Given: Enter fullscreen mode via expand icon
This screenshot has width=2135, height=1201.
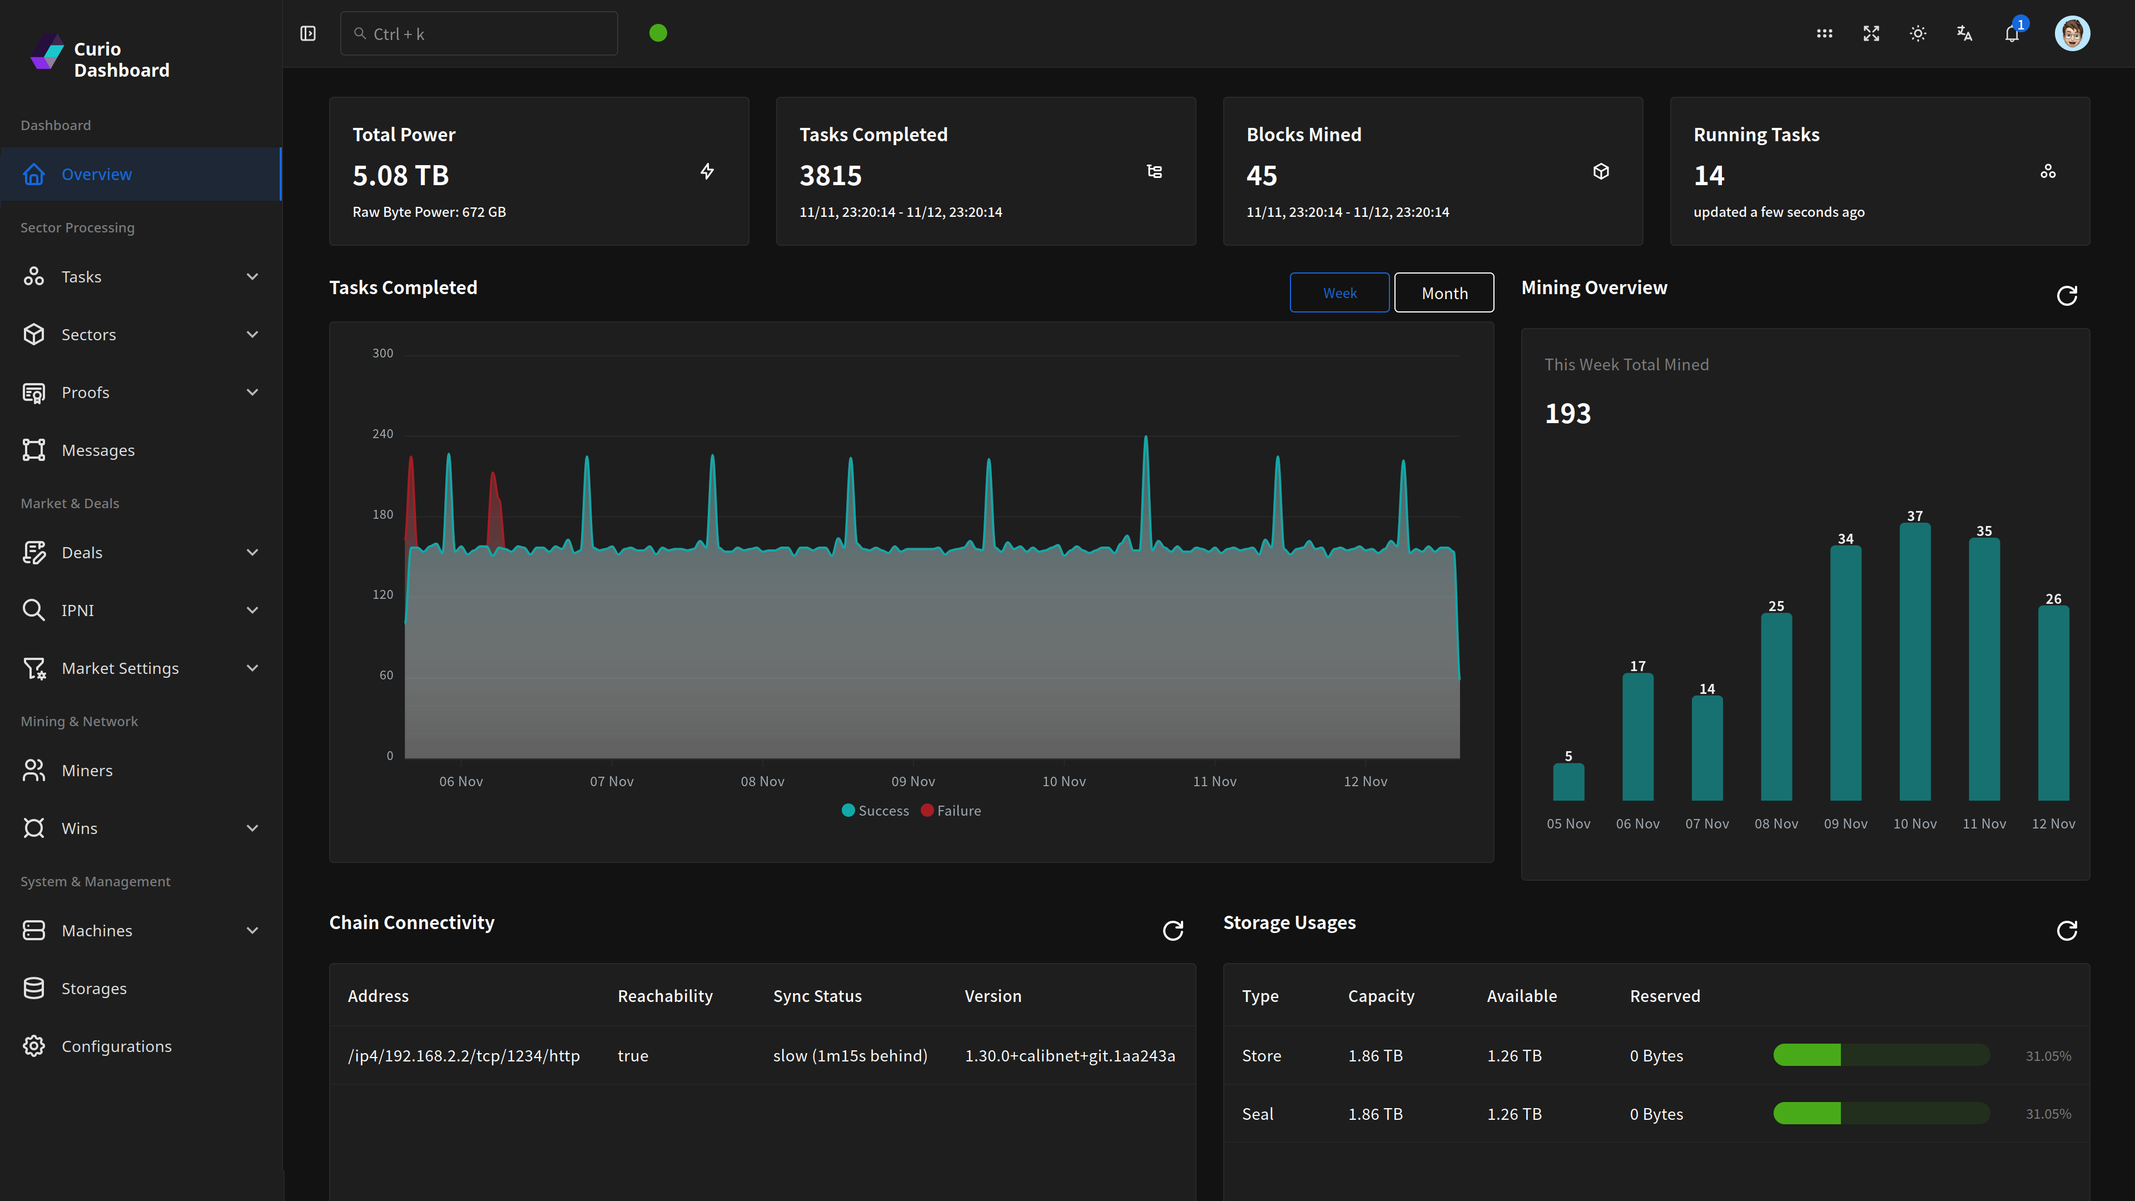Looking at the screenshot, I should [1870, 34].
